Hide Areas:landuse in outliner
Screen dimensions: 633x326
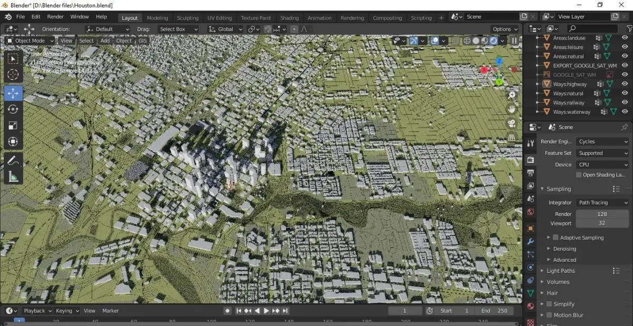625,38
